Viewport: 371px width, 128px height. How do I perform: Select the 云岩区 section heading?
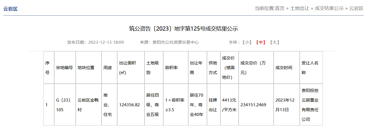pyautogui.click(x=10, y=9)
